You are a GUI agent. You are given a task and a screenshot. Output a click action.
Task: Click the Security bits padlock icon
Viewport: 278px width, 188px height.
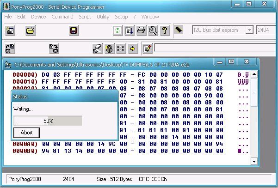pyautogui.click(x=109, y=49)
